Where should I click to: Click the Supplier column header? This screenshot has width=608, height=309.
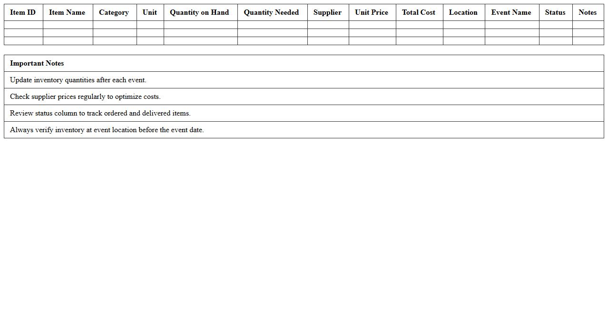[x=328, y=12]
